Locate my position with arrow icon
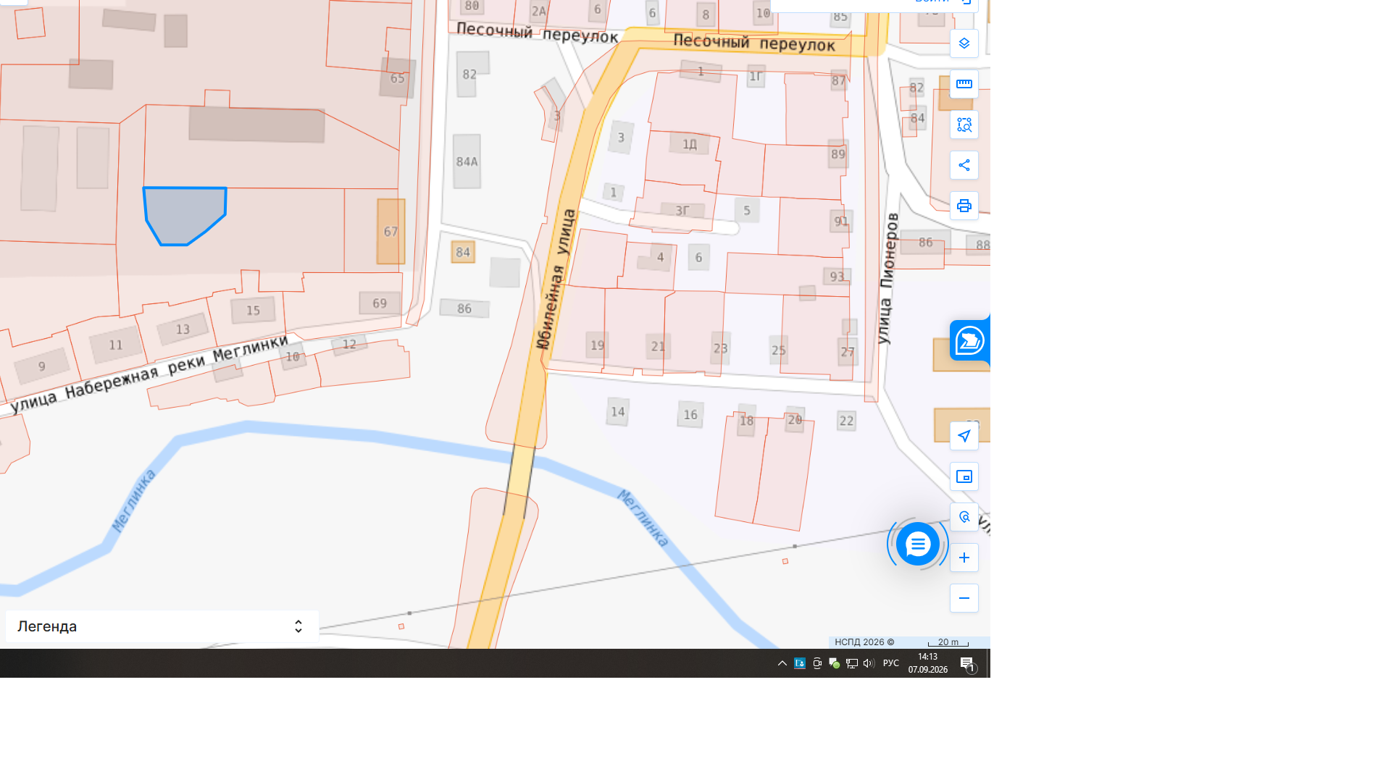This screenshot has height=782, width=1391. coord(964,436)
